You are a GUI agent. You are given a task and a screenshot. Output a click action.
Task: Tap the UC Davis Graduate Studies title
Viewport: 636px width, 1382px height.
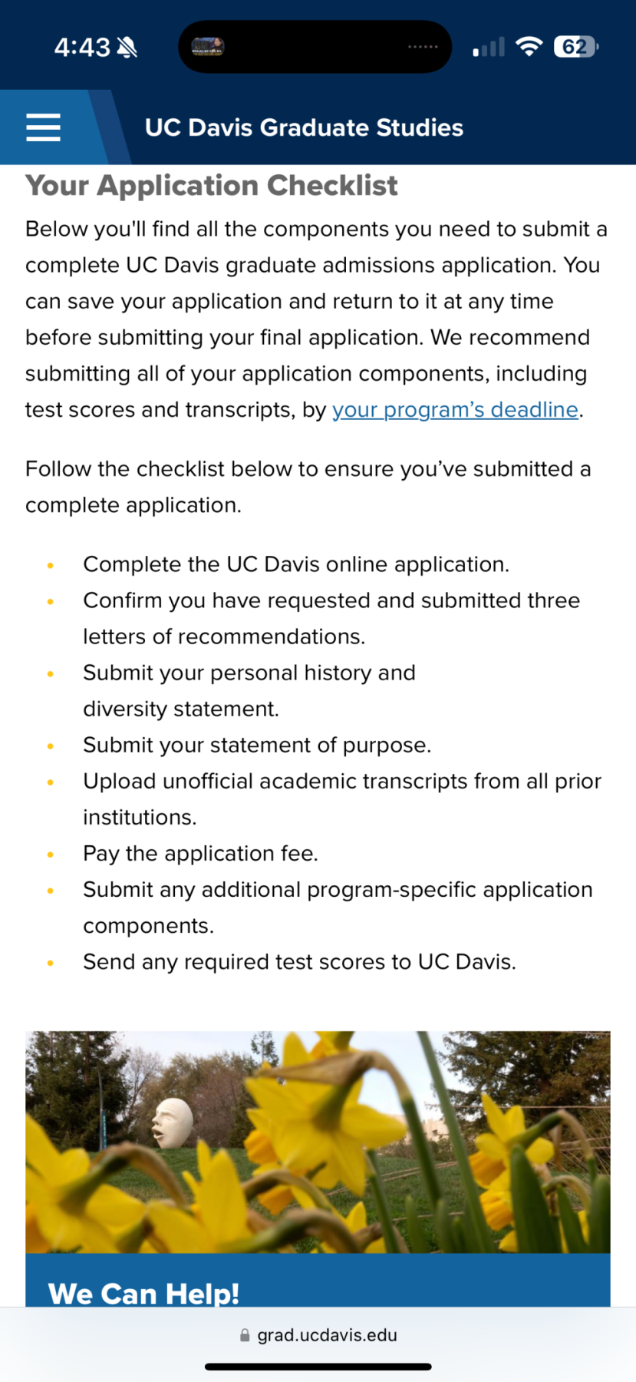coord(304,127)
